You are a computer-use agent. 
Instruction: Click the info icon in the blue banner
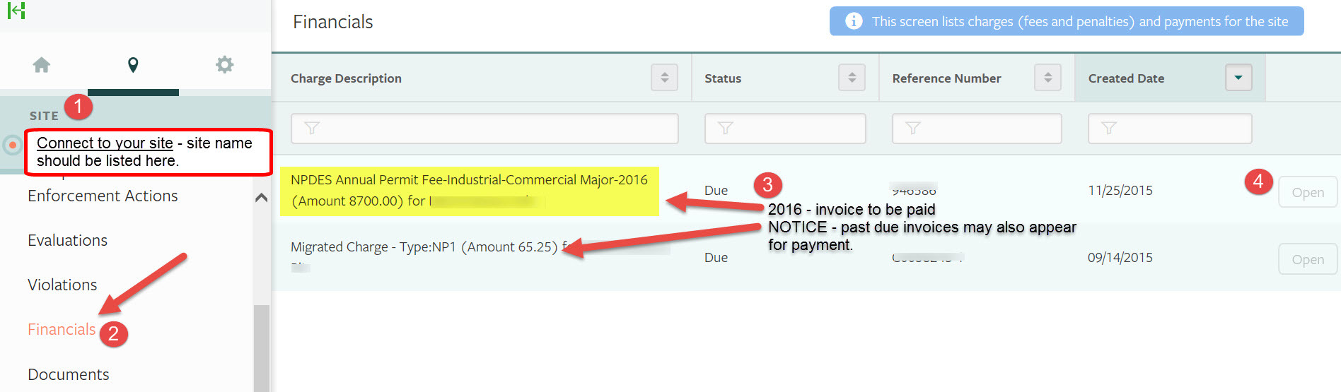coord(854,21)
